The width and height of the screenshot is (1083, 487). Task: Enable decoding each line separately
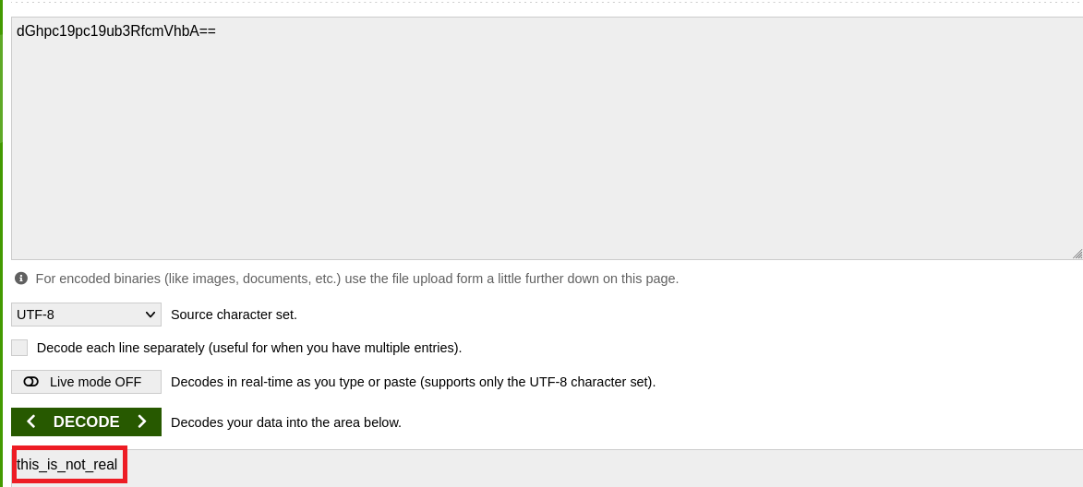19,348
